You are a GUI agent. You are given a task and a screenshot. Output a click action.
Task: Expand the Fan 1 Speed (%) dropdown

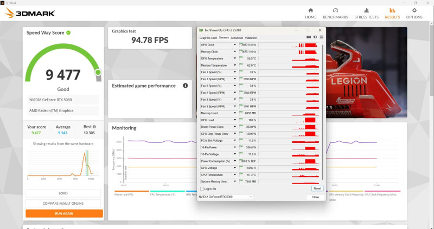(x=235, y=72)
